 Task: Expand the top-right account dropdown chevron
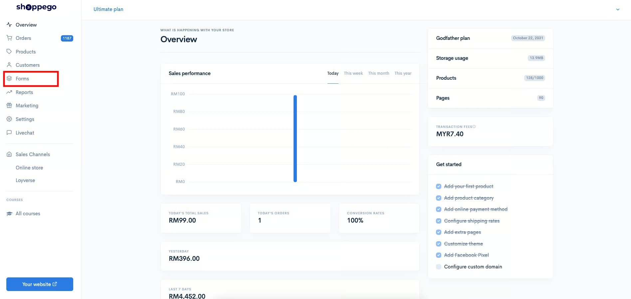click(x=618, y=10)
